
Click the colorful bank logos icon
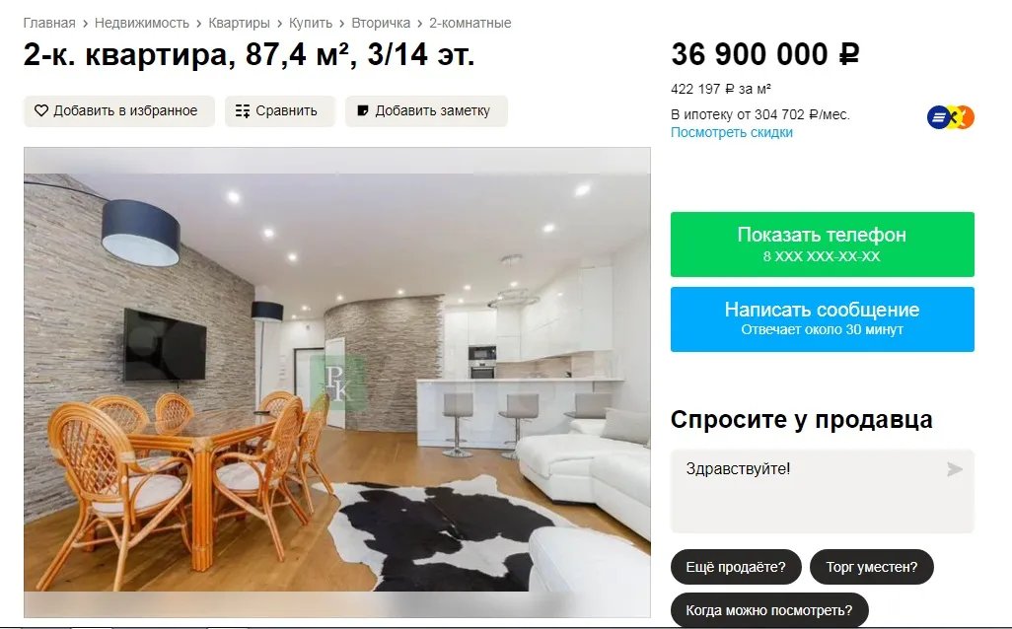point(951,117)
